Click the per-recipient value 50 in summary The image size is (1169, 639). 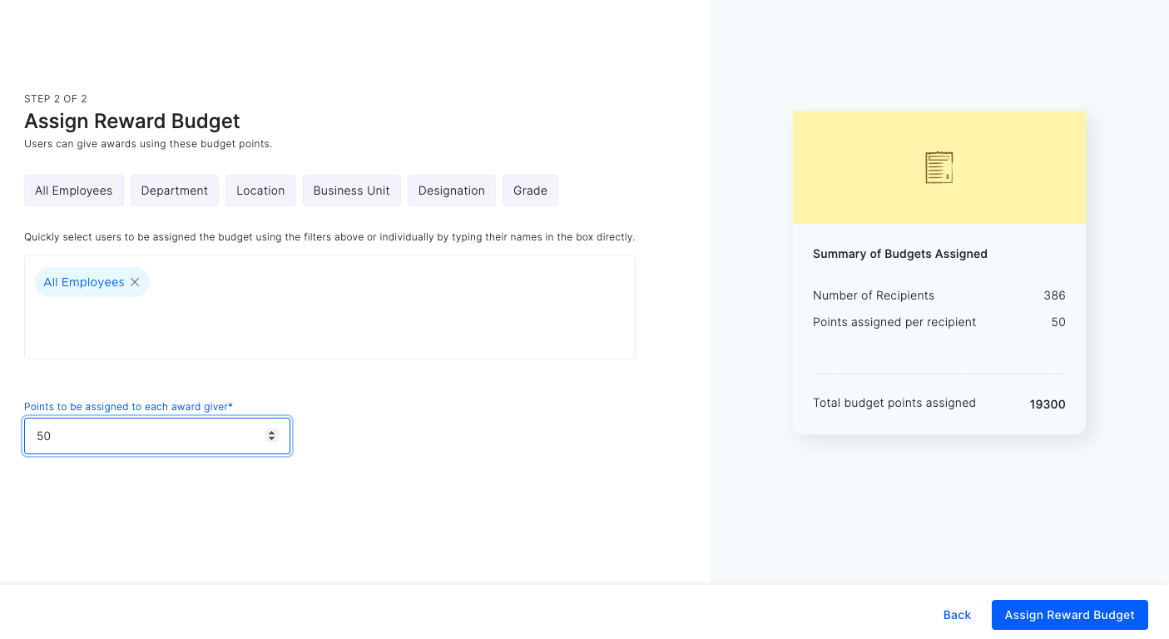click(x=1058, y=322)
